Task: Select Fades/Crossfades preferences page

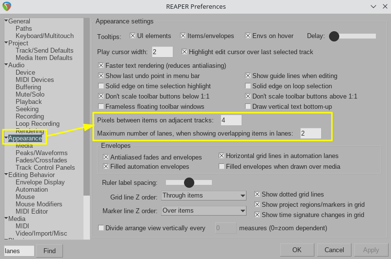Action: 41,160
